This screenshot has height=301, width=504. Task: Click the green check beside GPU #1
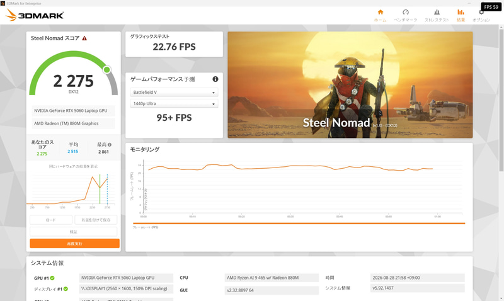[52, 278]
